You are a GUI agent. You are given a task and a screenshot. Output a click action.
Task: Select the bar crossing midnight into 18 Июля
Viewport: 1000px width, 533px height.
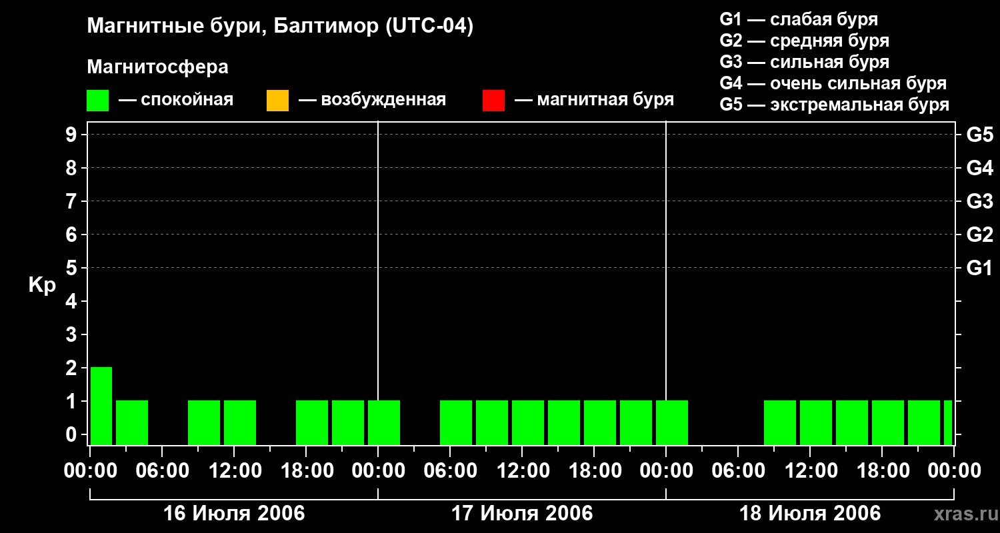(x=672, y=422)
